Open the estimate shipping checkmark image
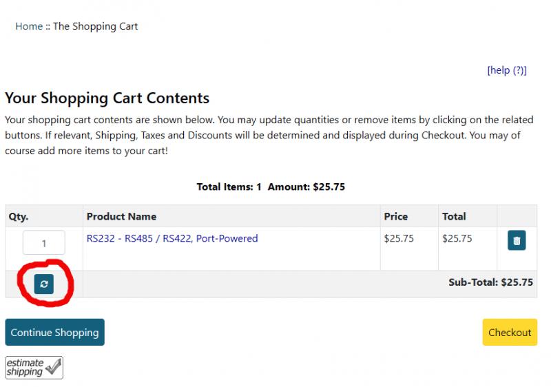 pos(34,368)
